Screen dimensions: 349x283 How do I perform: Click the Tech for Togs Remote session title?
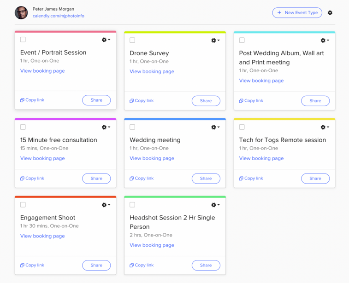tap(283, 140)
